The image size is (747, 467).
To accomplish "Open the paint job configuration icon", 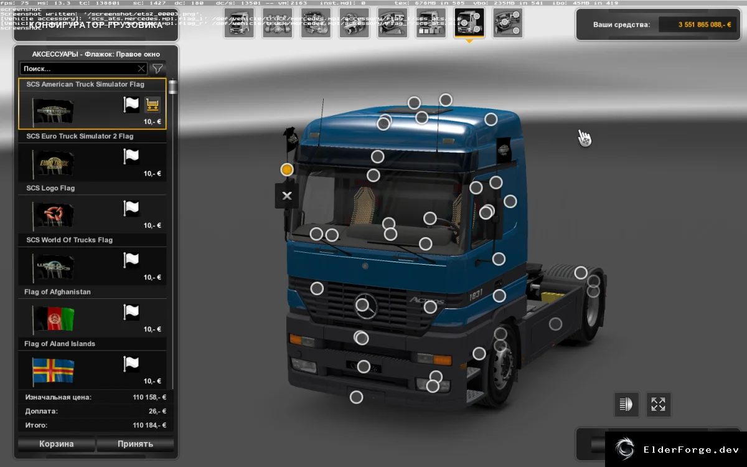I will (x=431, y=23).
